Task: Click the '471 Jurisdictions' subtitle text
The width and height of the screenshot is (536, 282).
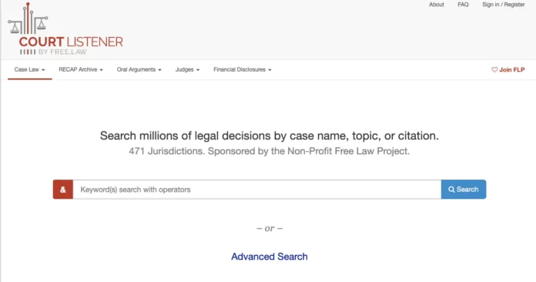Action: (x=270, y=151)
